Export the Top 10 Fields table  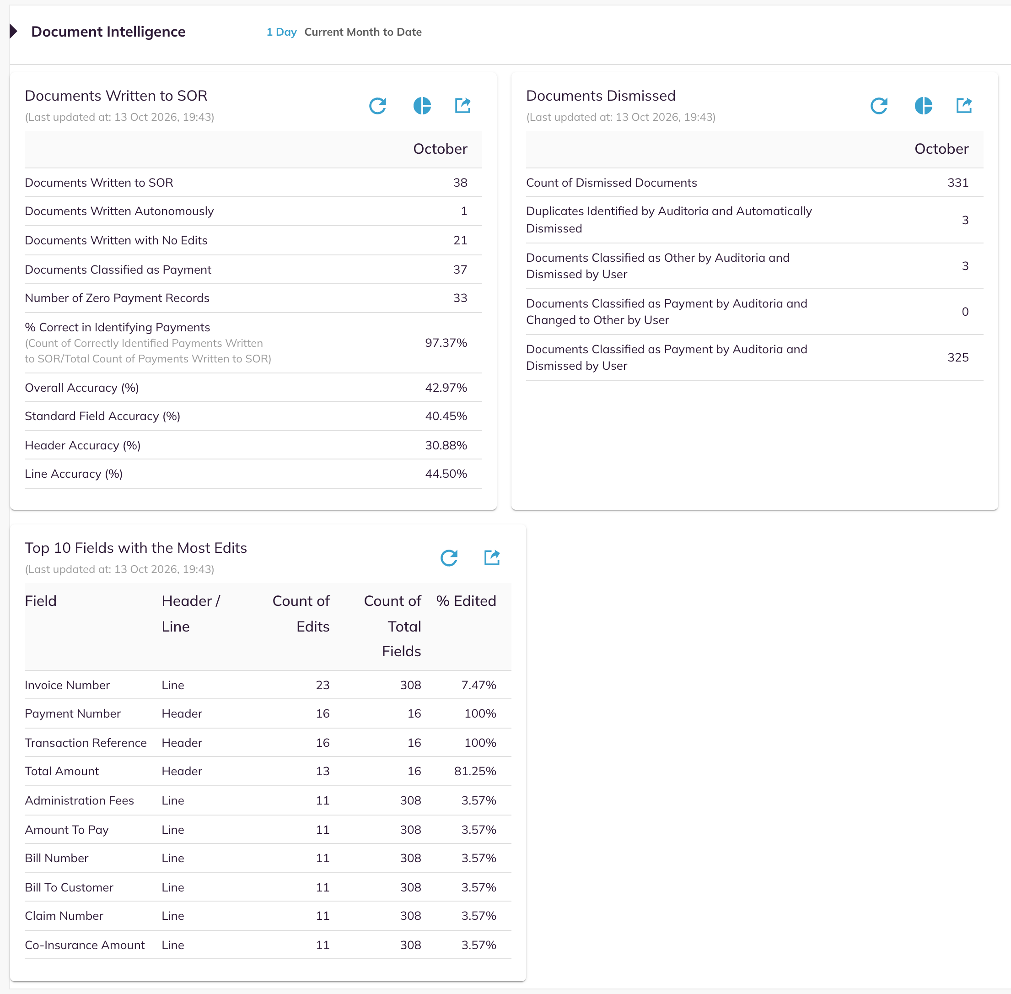click(492, 557)
